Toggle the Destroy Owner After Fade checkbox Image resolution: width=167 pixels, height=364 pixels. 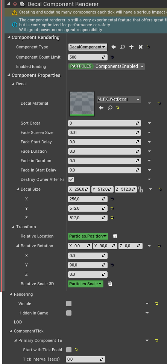pyautogui.click(x=71, y=179)
